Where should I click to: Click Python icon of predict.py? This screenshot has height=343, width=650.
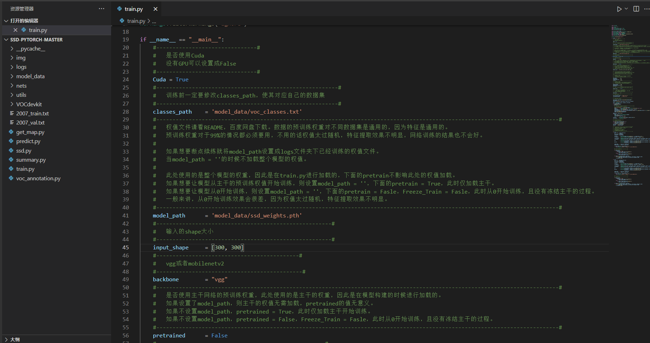[x=11, y=141]
